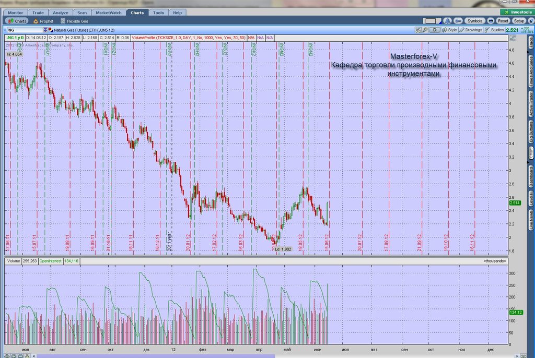Select the Flexible Grid layout
Viewport: 535px width, 358px height.
pyautogui.click(x=74, y=21)
